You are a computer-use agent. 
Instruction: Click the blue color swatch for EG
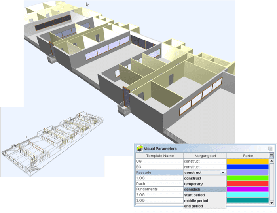(248, 167)
